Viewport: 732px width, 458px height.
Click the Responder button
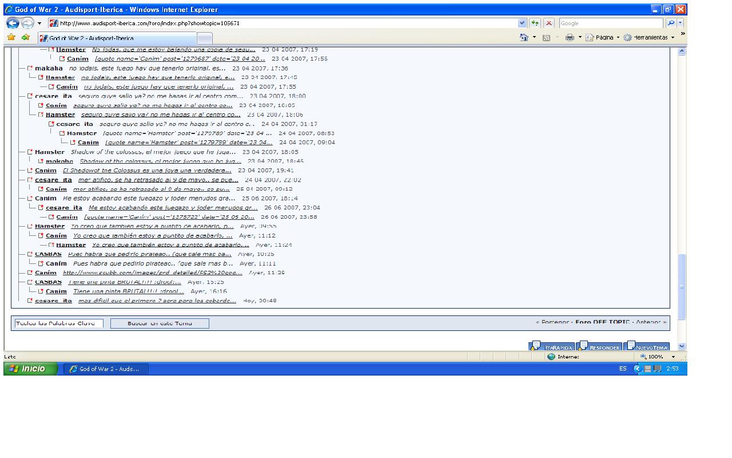tap(599, 346)
